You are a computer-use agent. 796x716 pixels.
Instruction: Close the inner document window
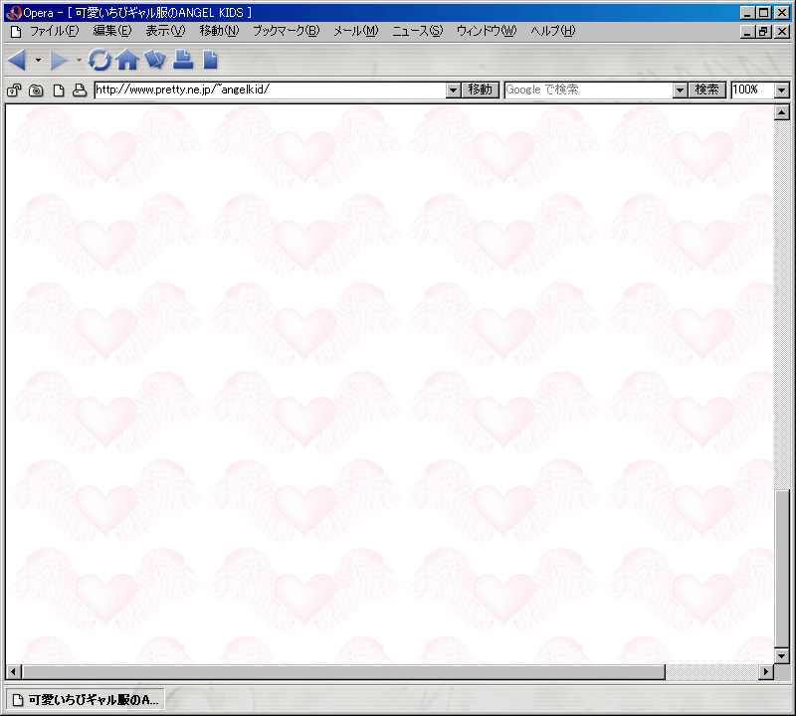point(782,32)
